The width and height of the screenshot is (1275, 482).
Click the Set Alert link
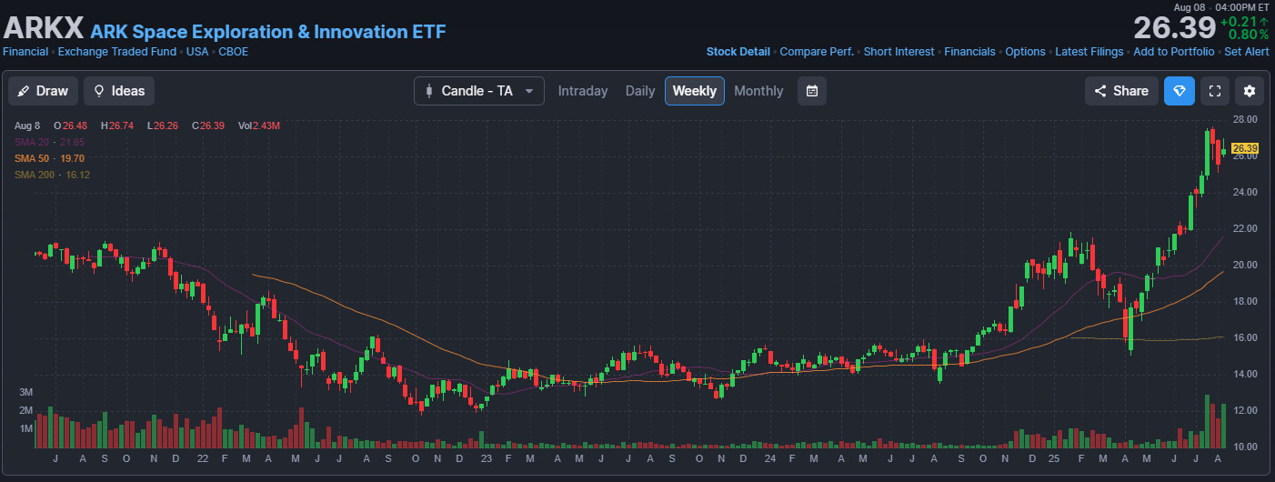(1246, 52)
